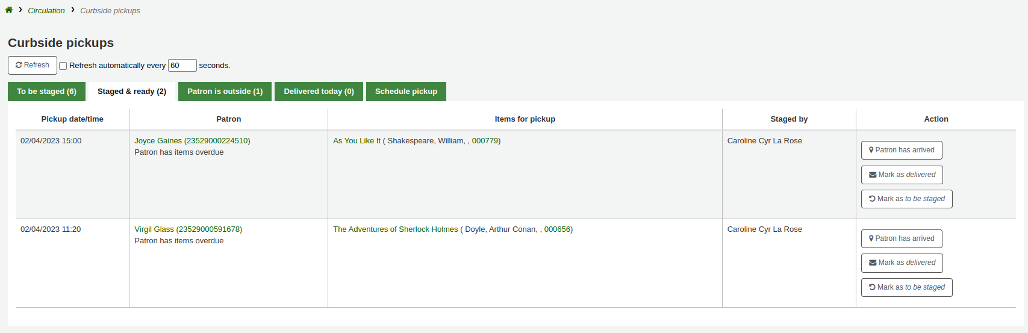Open the Patron is outside tab
Screen dimensions: 1028x333
pos(225,92)
